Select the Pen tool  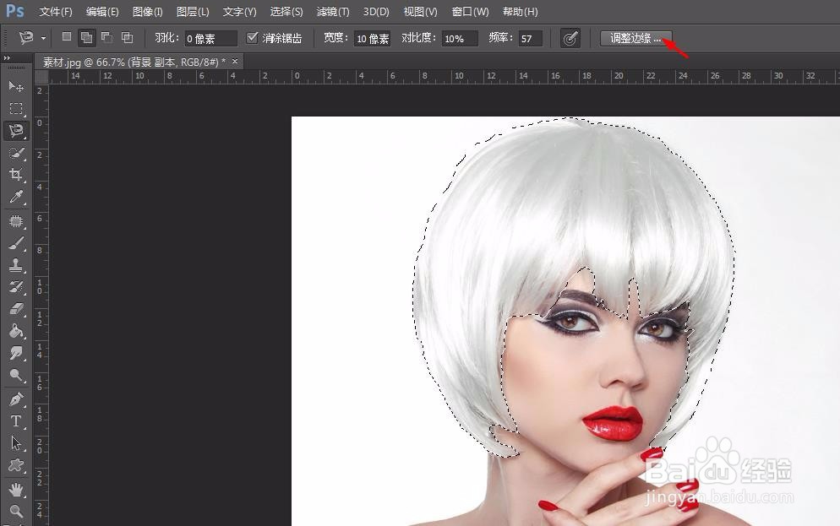pos(16,399)
